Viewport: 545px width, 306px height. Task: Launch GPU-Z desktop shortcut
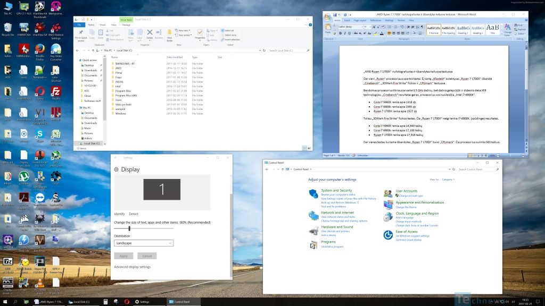(23, 7)
